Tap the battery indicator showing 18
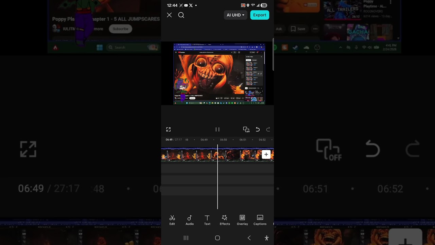This screenshot has height=245, width=435. coord(264,5)
